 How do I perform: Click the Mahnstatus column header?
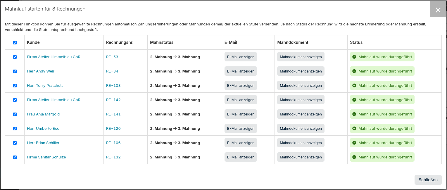click(x=162, y=42)
